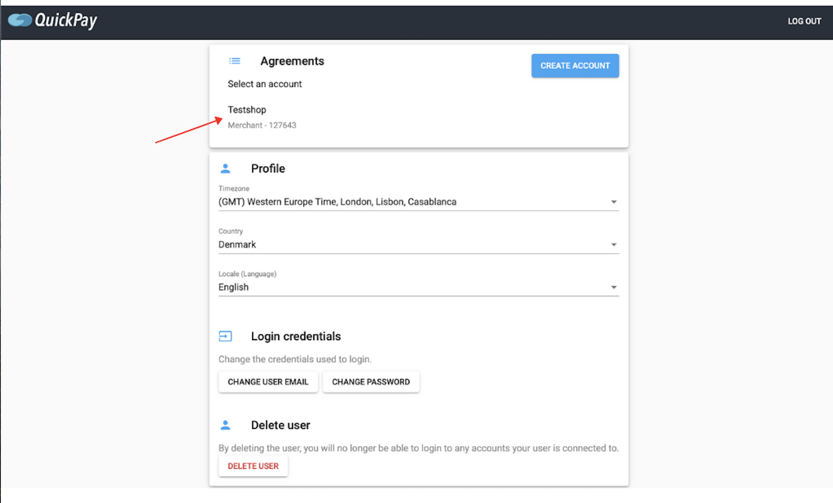Click the Merchant - 127643 text
Viewport: 833px width, 503px height.
pyautogui.click(x=262, y=125)
